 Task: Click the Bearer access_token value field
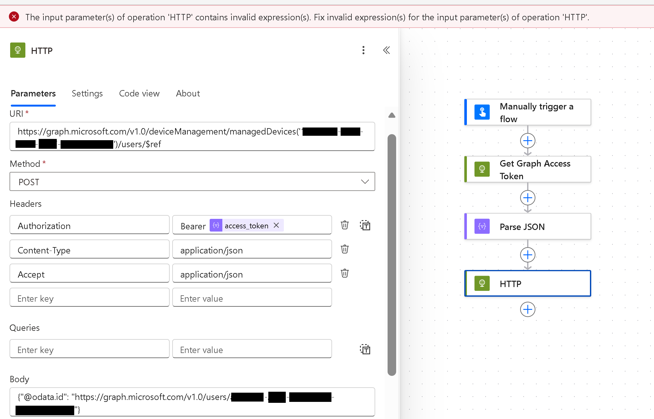point(252,225)
